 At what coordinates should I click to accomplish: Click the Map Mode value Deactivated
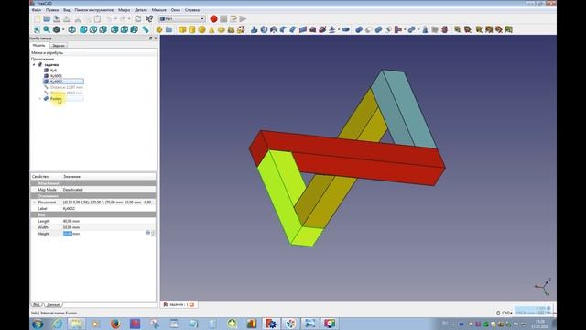[x=73, y=190]
